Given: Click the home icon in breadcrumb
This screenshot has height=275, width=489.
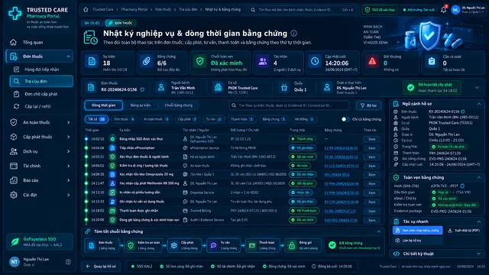Looking at the screenshot, I should pos(86,10).
